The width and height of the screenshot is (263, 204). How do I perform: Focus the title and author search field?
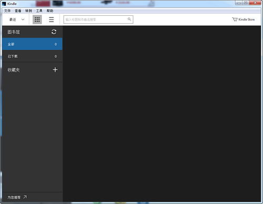coord(98,20)
